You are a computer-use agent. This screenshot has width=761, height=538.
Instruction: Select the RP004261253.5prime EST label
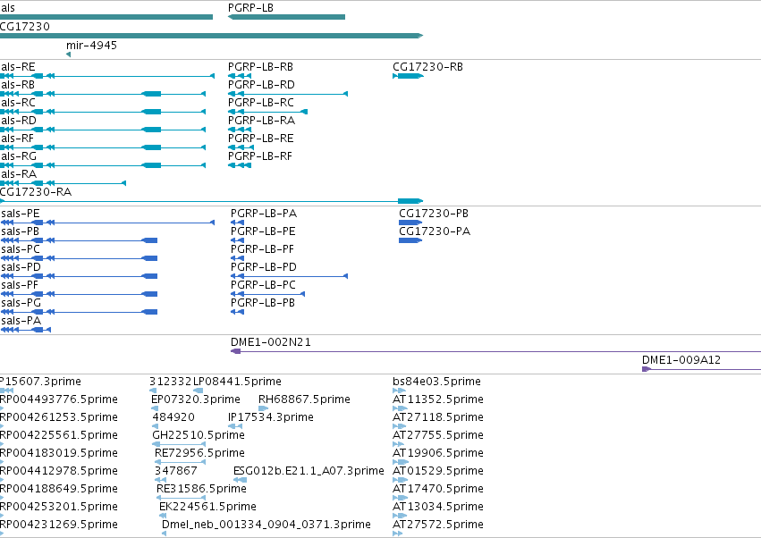(x=59, y=417)
